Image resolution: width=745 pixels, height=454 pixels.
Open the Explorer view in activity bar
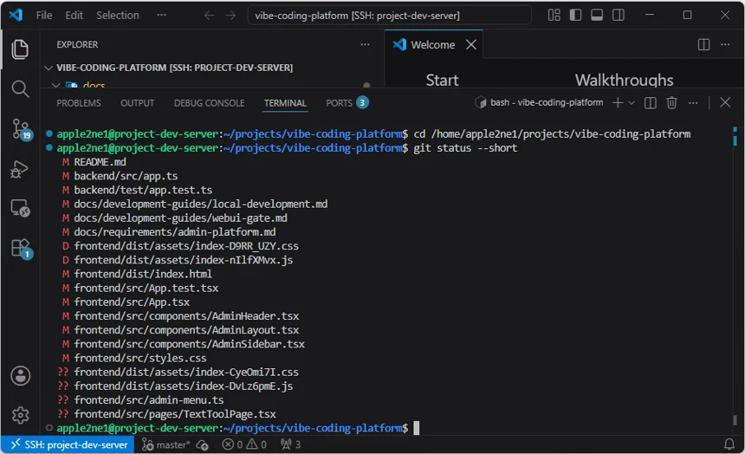tap(19, 49)
